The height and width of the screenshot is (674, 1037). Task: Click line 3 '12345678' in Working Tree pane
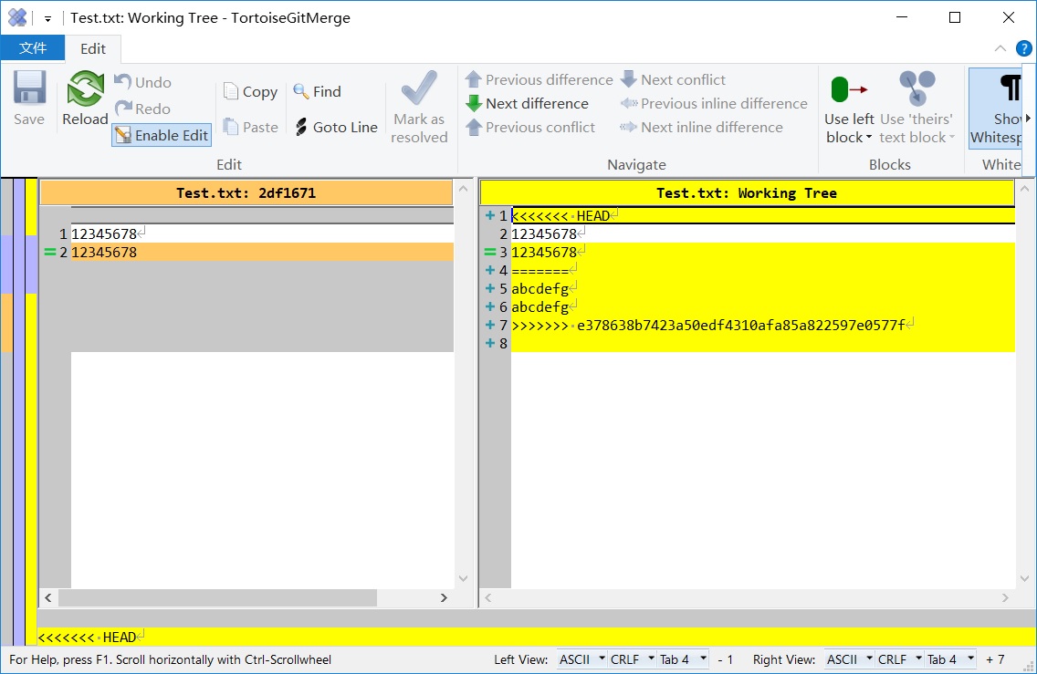click(x=762, y=252)
